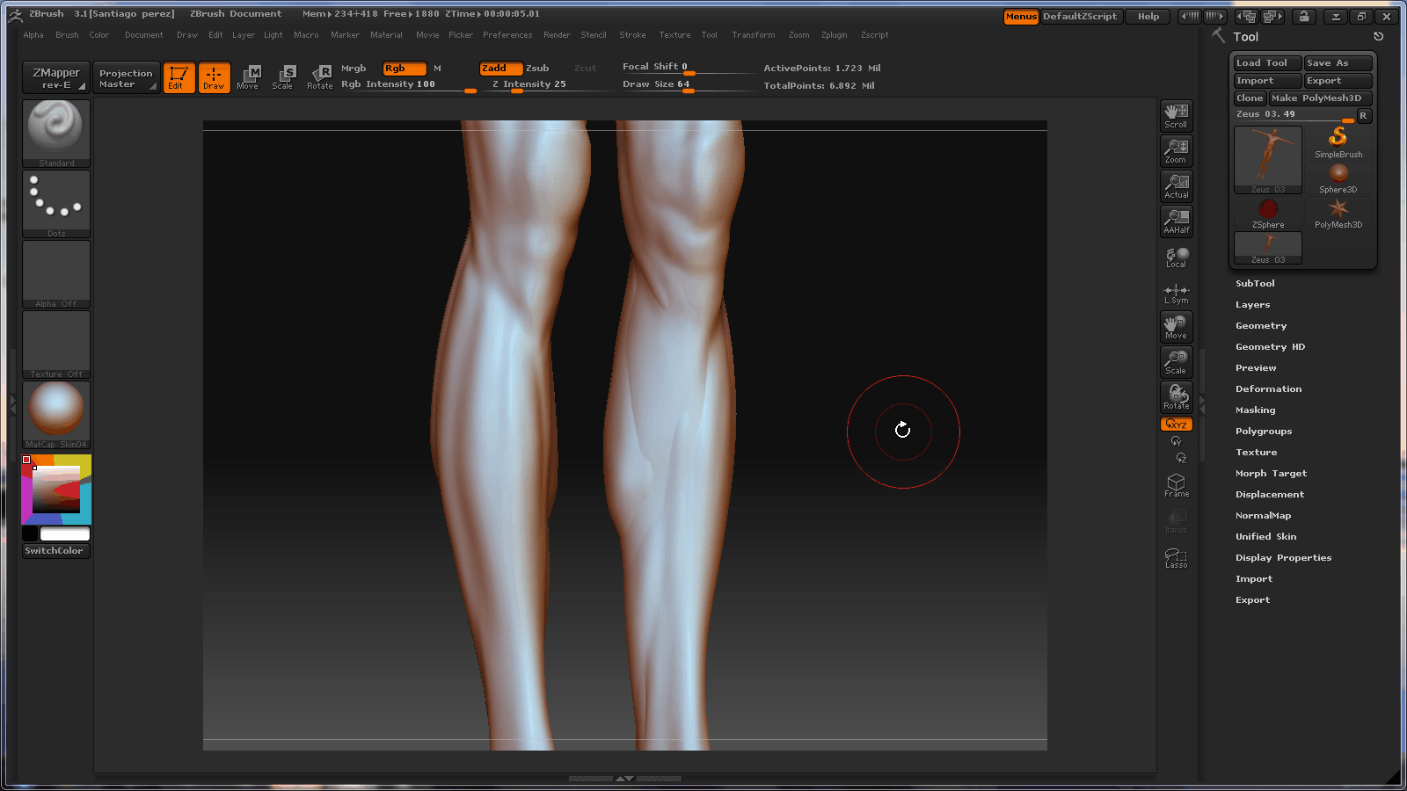Activate the Rotate tool in top toolbar
Viewport: 1407px width, 791px height.
point(320,77)
